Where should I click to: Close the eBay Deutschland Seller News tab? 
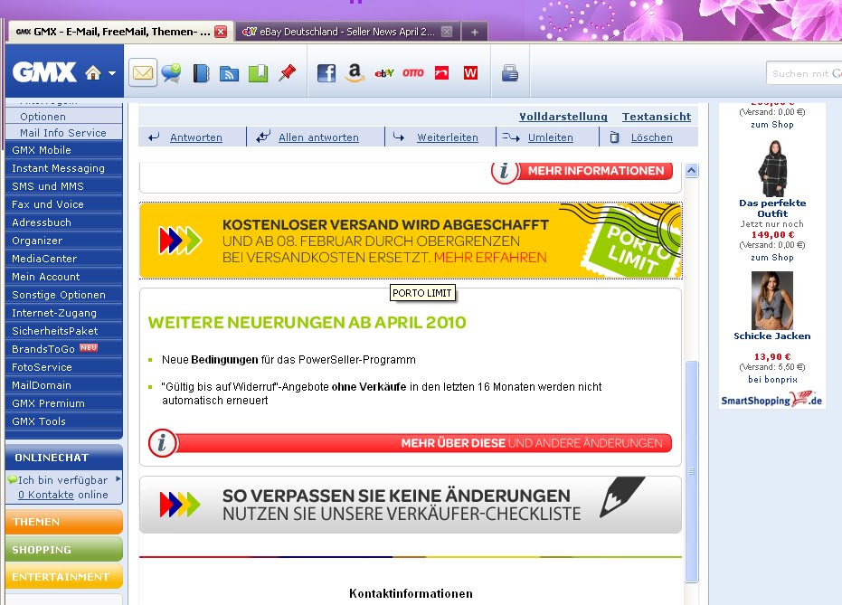click(447, 32)
